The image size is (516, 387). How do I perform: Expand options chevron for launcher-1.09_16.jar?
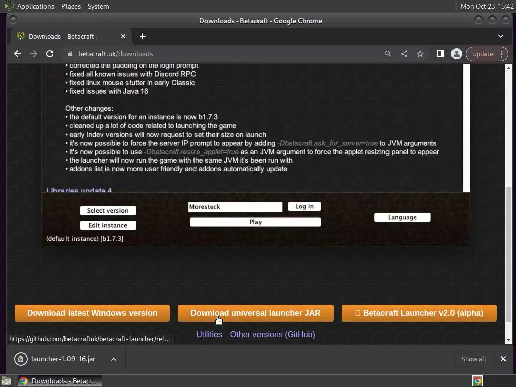[114, 359]
